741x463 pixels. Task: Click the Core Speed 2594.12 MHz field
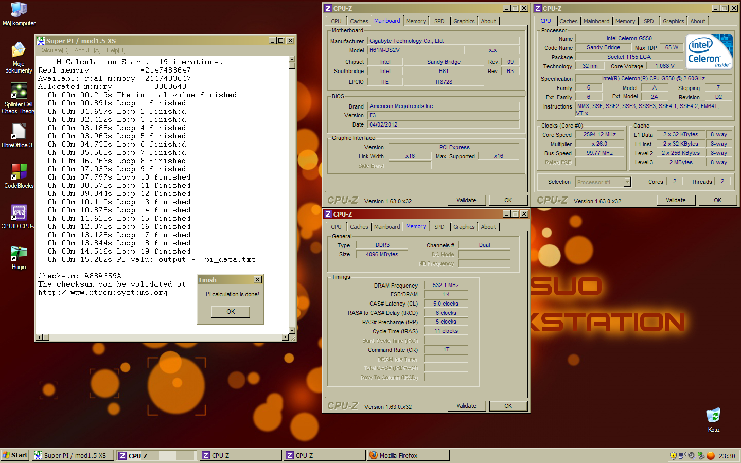599,134
